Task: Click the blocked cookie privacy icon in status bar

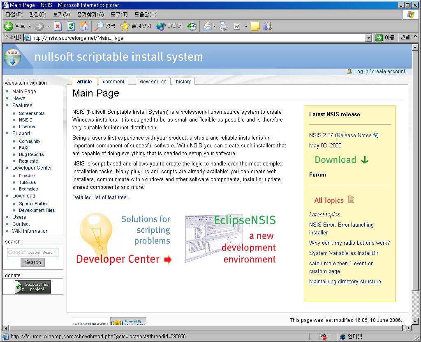Action: pyautogui.click(x=323, y=336)
